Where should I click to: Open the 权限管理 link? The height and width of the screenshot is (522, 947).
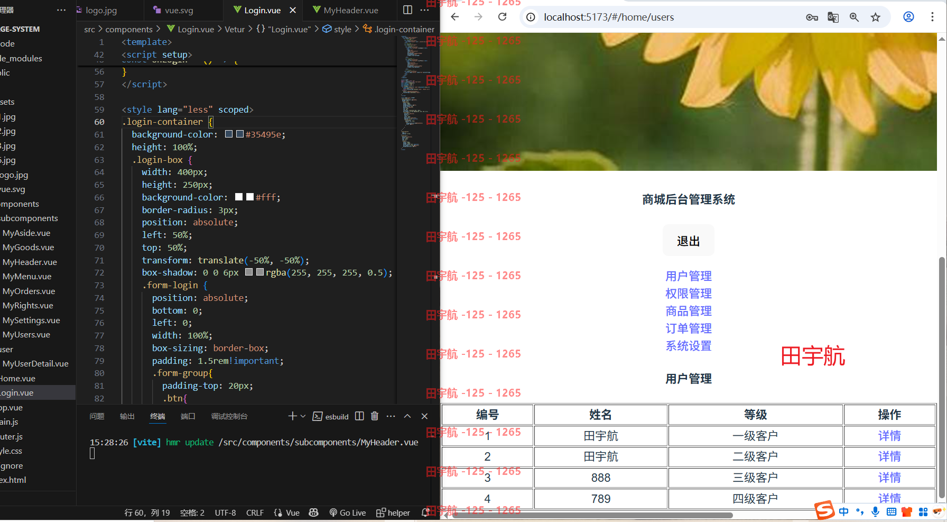coord(688,294)
